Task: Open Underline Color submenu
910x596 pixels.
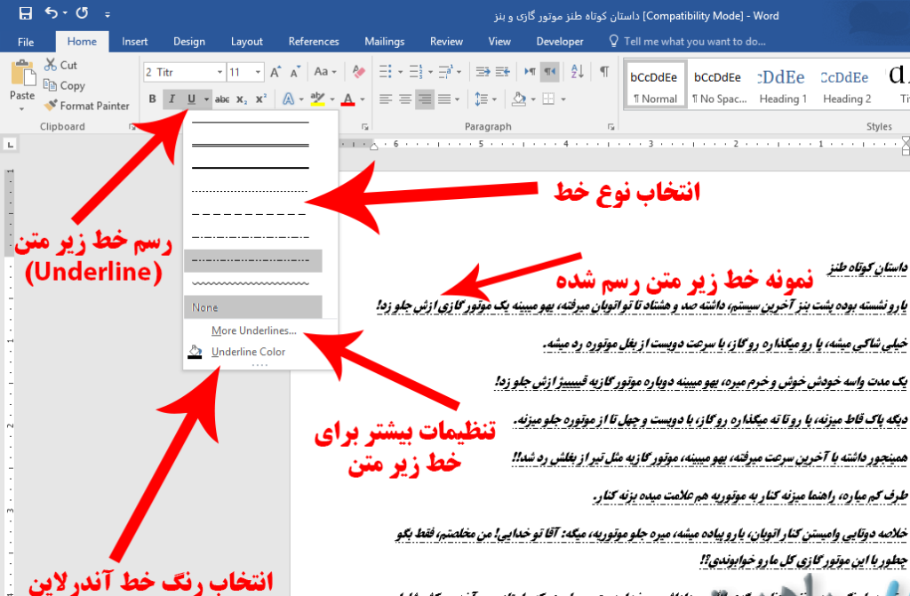Action: 248,352
